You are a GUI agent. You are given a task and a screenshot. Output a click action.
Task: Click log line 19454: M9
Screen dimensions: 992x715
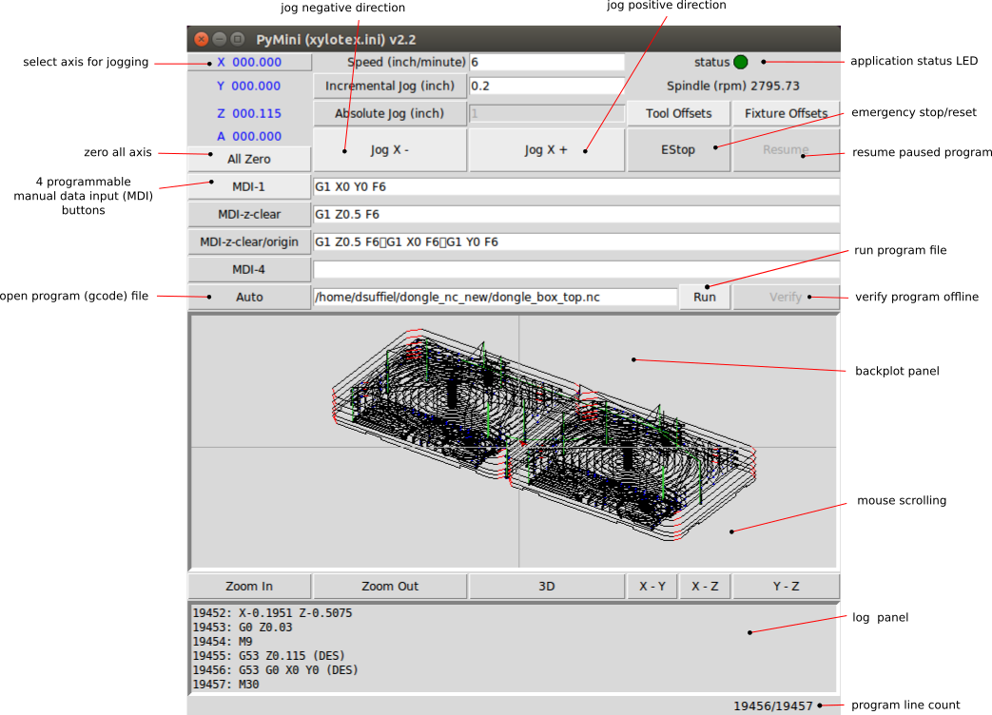tap(223, 642)
